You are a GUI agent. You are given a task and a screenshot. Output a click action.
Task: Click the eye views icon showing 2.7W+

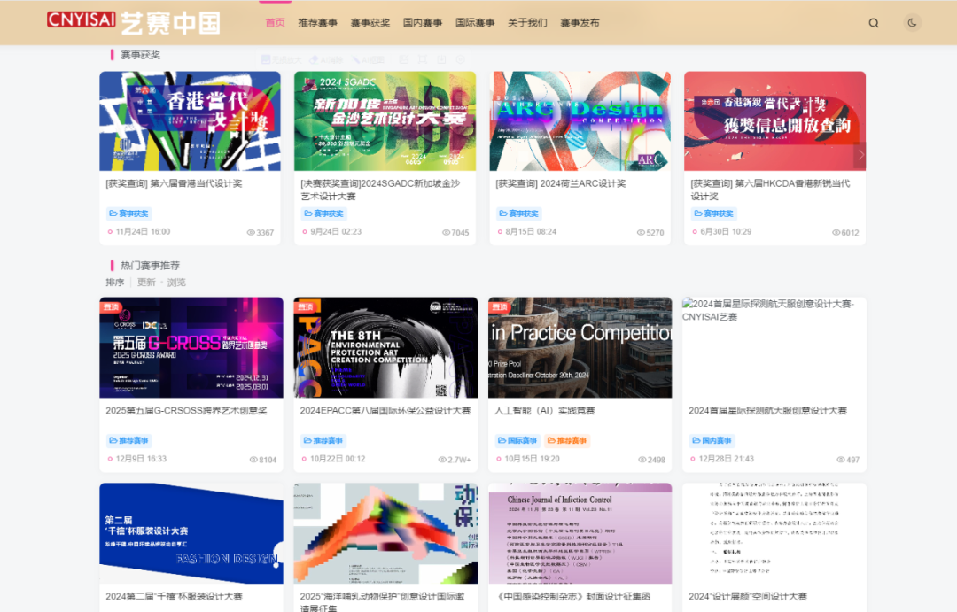pos(443,460)
